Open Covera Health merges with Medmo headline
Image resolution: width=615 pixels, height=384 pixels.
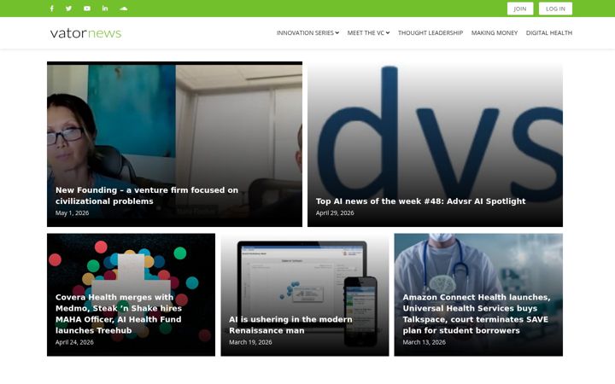pos(119,314)
